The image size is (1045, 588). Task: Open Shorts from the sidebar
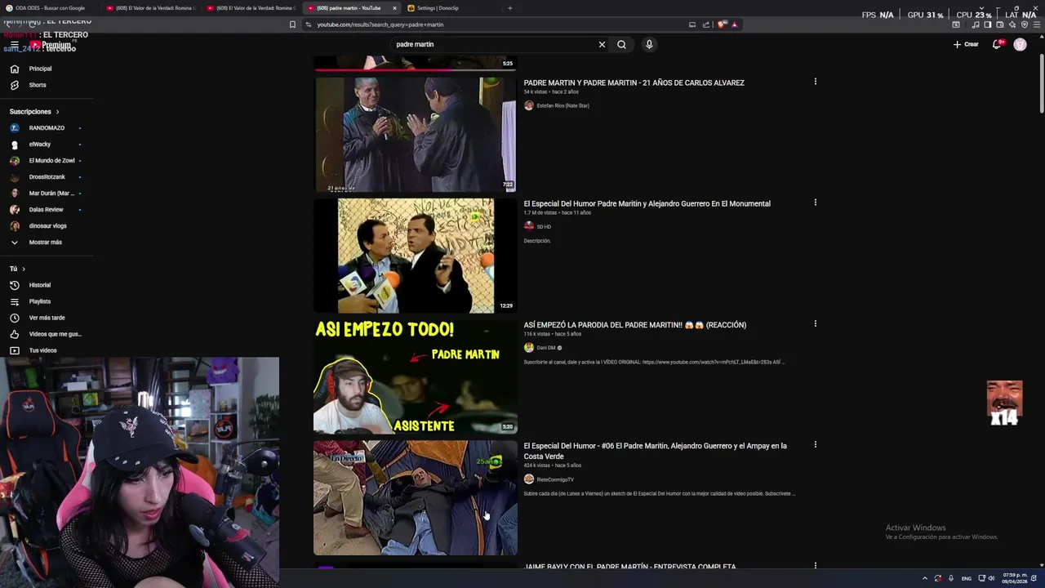[47, 85]
